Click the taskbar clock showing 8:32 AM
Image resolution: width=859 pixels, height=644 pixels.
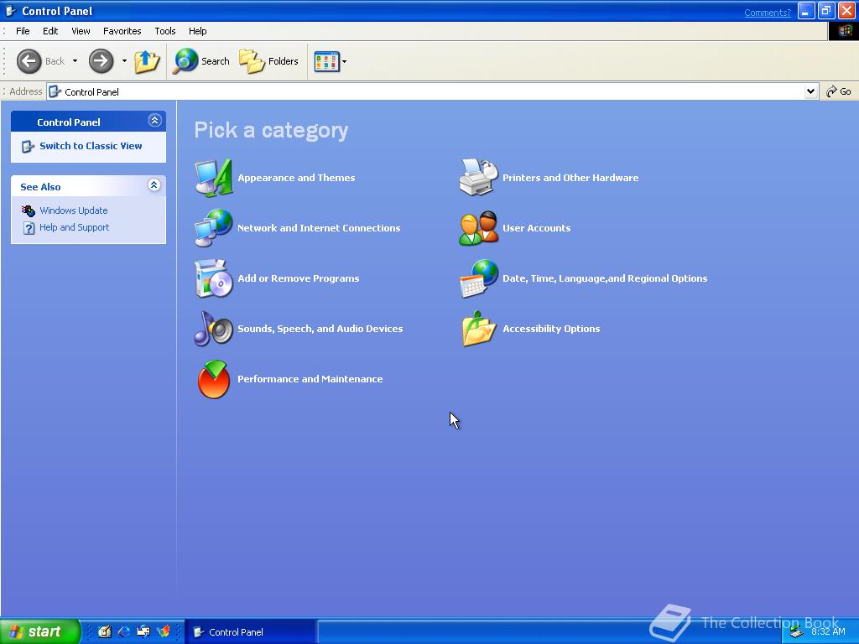[x=828, y=631]
